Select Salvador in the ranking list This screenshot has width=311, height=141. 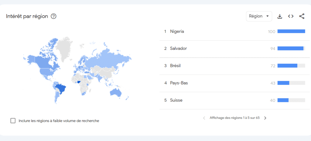click(x=178, y=49)
